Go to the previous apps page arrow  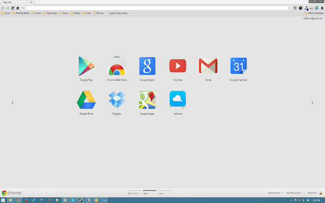point(13,103)
